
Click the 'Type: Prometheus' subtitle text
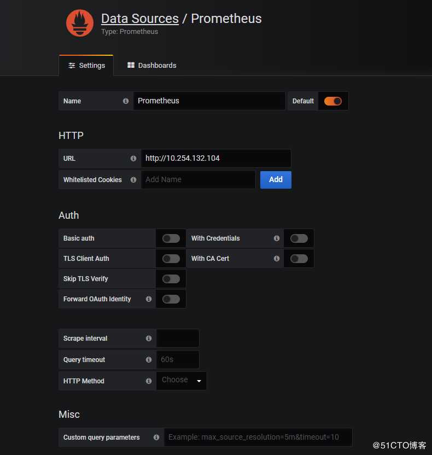point(130,32)
